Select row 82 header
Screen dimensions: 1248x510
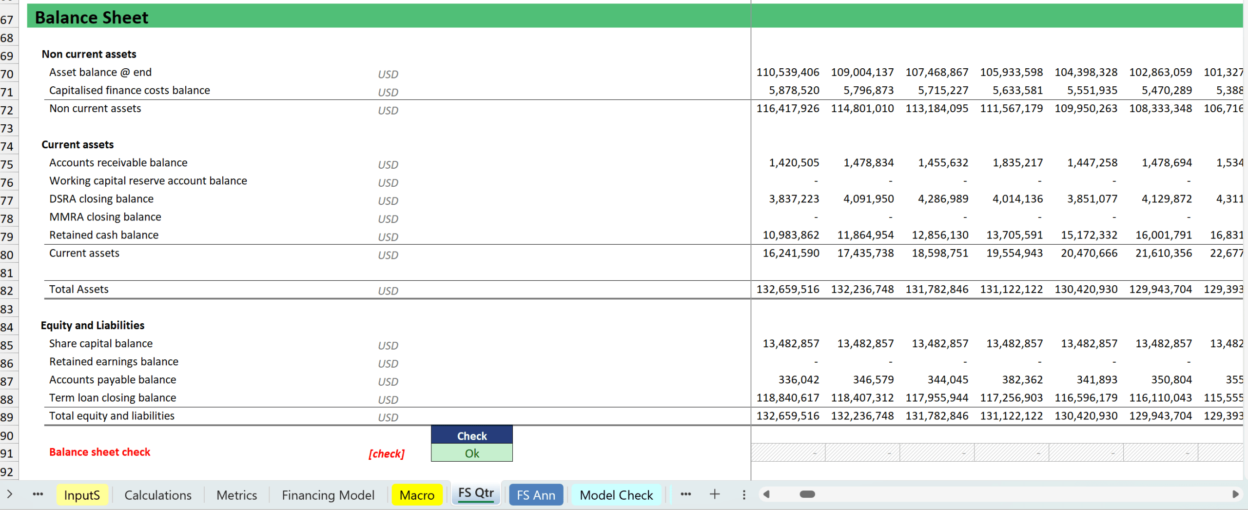click(7, 291)
